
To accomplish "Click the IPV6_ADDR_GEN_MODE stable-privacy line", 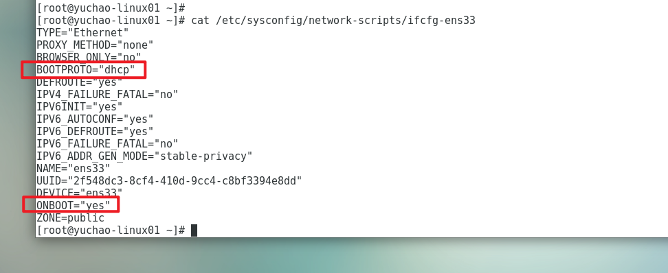I will [144, 156].
